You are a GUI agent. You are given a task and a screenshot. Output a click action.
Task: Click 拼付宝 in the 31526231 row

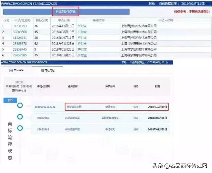[82, 38]
